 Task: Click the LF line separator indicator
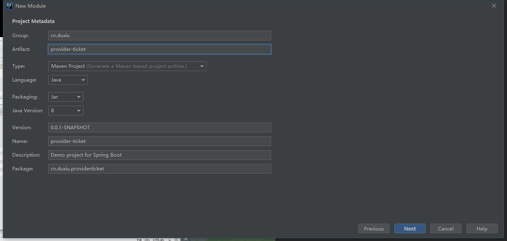pyautogui.click(x=147, y=239)
